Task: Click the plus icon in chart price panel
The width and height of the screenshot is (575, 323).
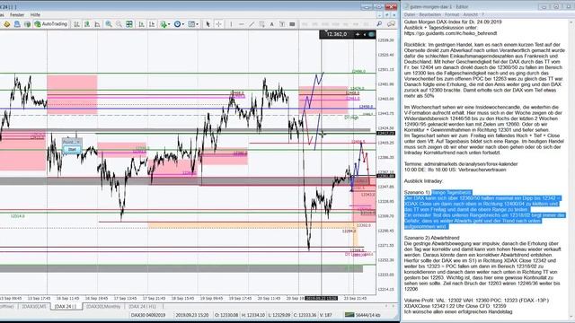Action: tap(358, 34)
